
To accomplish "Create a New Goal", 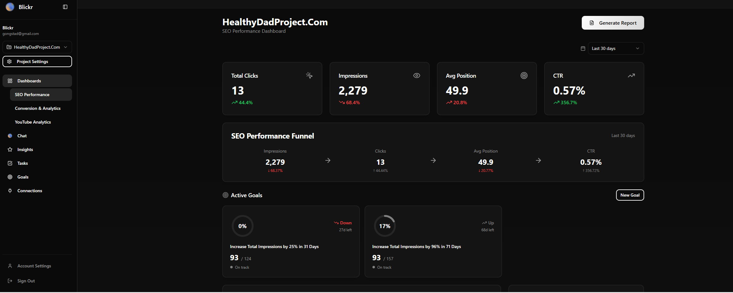I will [x=630, y=195].
